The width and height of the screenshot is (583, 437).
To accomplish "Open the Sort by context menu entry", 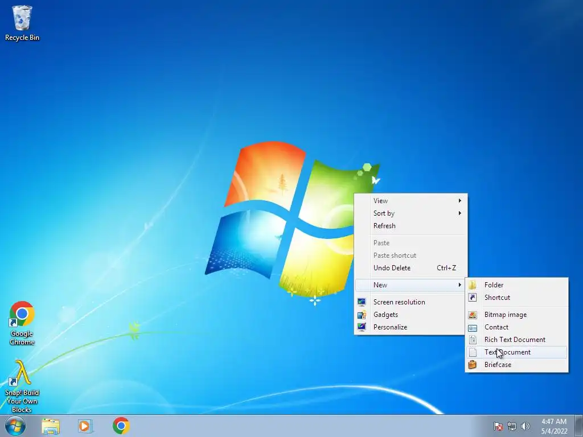I will pyautogui.click(x=411, y=213).
